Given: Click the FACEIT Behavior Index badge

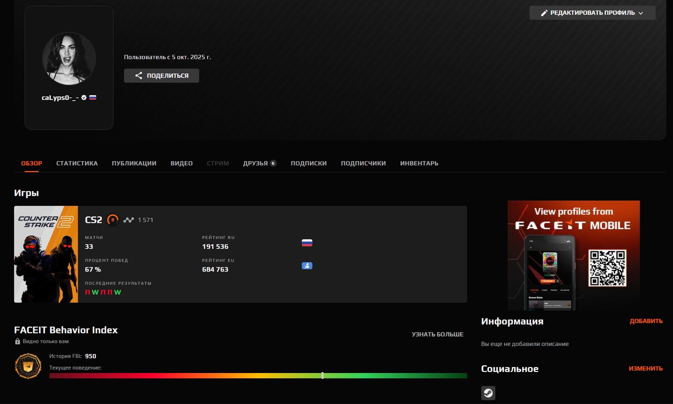Looking at the screenshot, I should point(28,366).
